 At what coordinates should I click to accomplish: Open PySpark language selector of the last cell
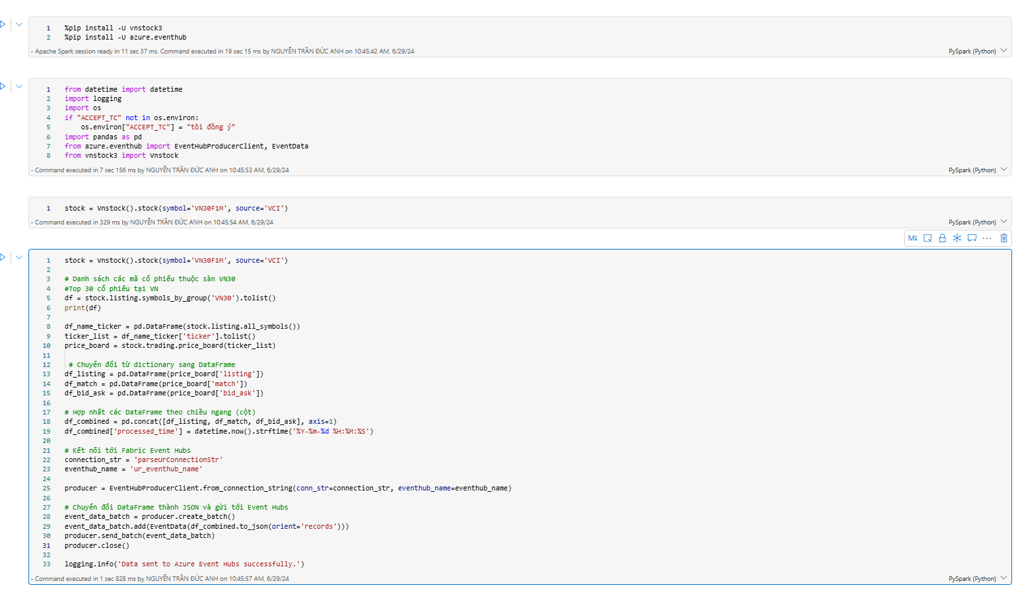(x=978, y=578)
